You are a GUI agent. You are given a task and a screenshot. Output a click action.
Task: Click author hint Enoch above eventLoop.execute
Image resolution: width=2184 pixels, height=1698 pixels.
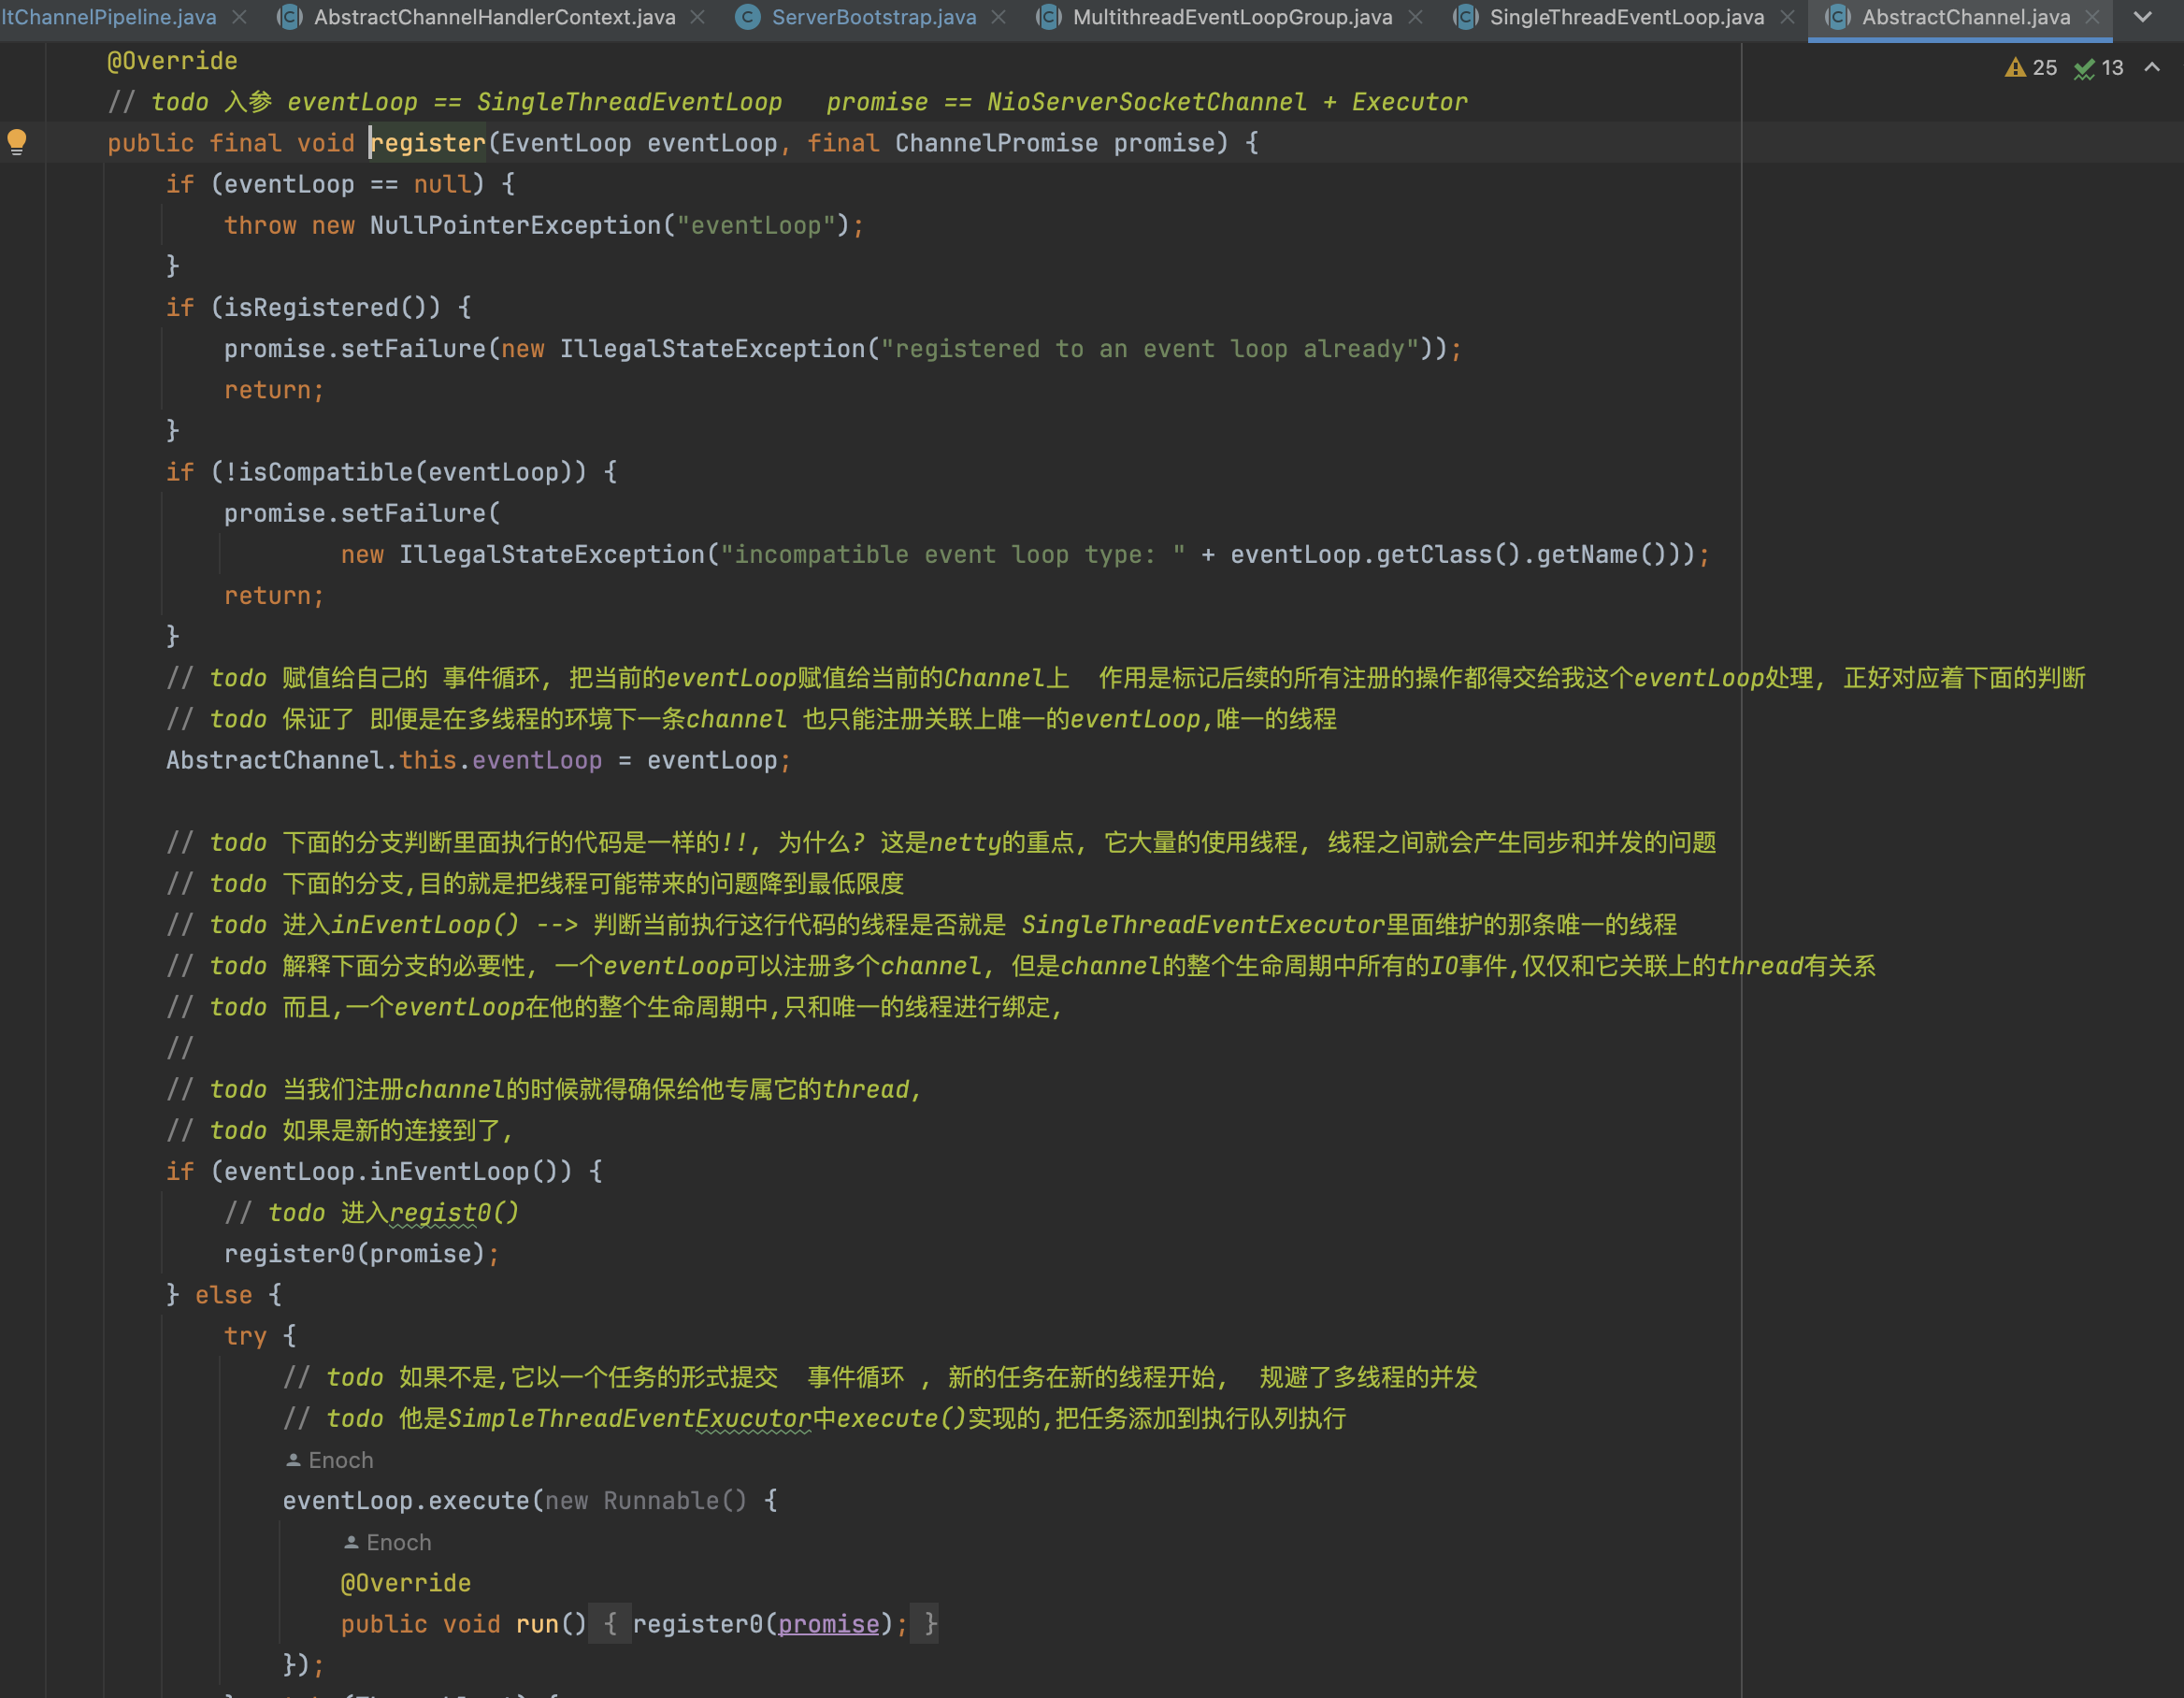[x=330, y=1460]
